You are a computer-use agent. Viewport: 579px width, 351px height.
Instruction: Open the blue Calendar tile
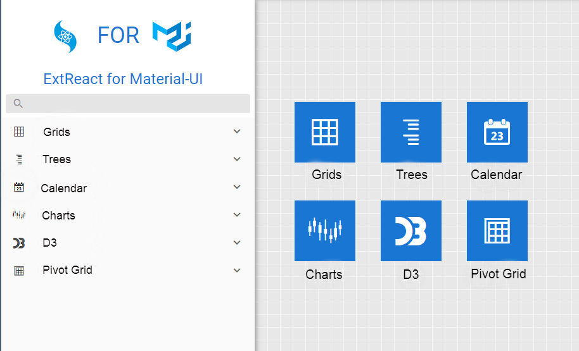pos(497,132)
